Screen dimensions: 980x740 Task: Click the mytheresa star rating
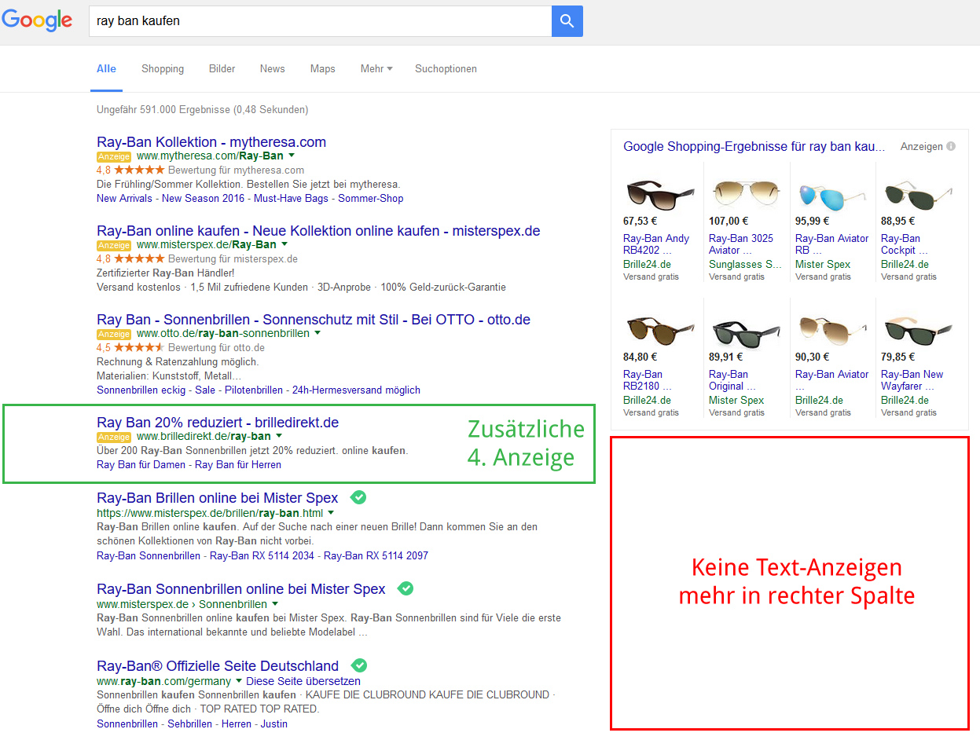[139, 170]
